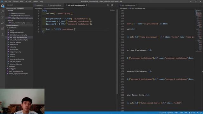203x114 pixels.
Task: Open the Edit menu
Action: 10,2
